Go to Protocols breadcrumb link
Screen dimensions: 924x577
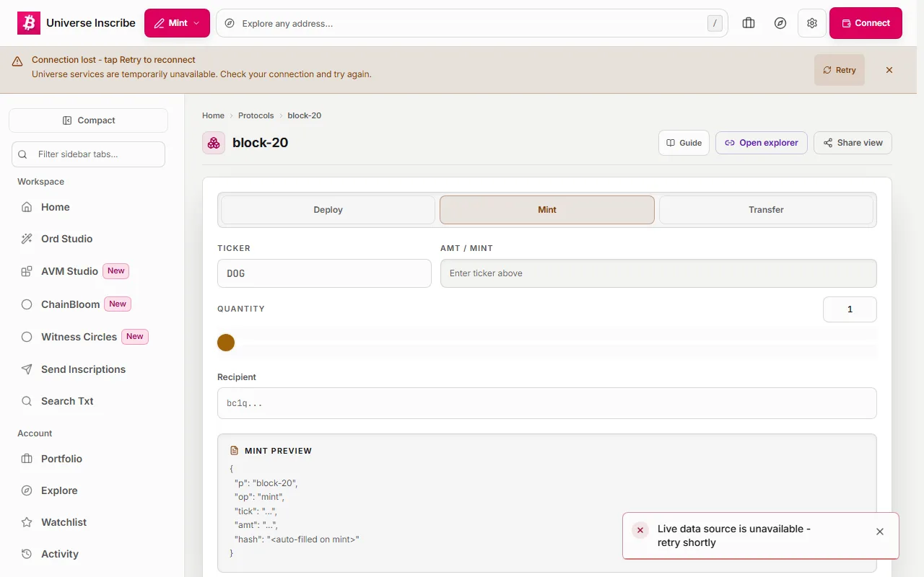coord(256,115)
